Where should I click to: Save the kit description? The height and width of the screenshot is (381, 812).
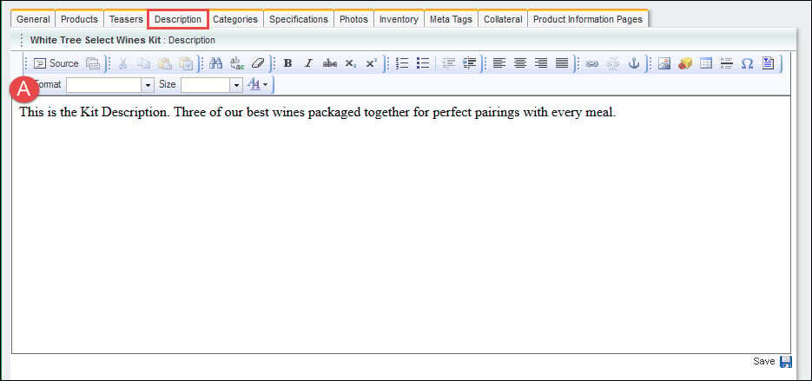click(773, 361)
